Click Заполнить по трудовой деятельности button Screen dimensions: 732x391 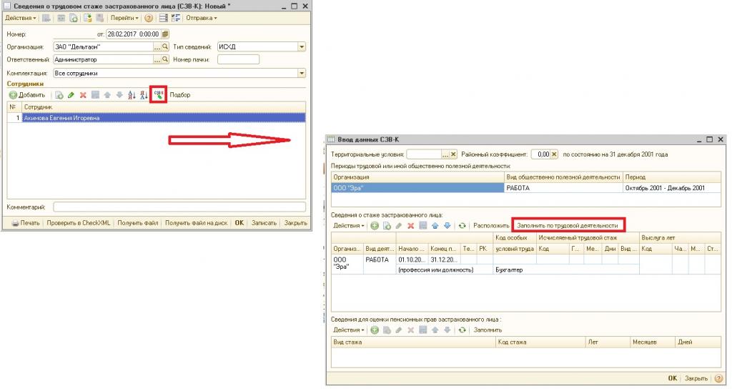(x=568, y=226)
